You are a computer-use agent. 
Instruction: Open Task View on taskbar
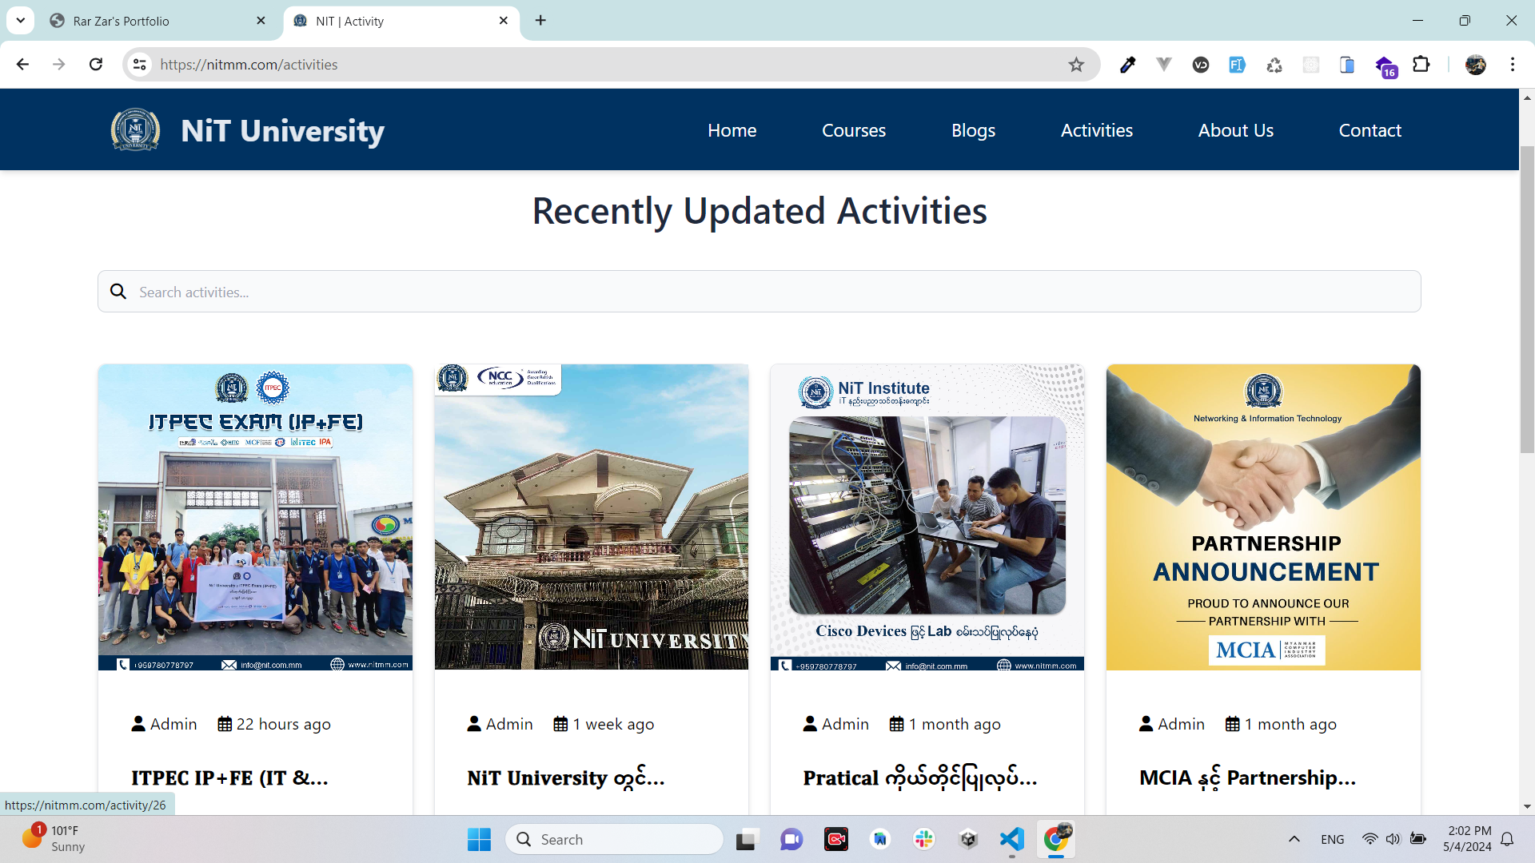(x=746, y=839)
